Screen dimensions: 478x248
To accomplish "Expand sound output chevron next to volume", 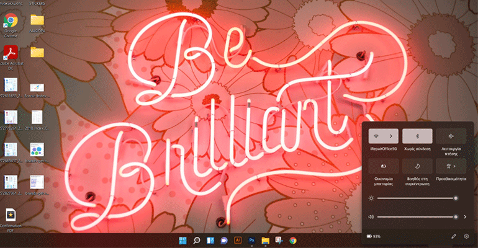I will coord(465,217).
